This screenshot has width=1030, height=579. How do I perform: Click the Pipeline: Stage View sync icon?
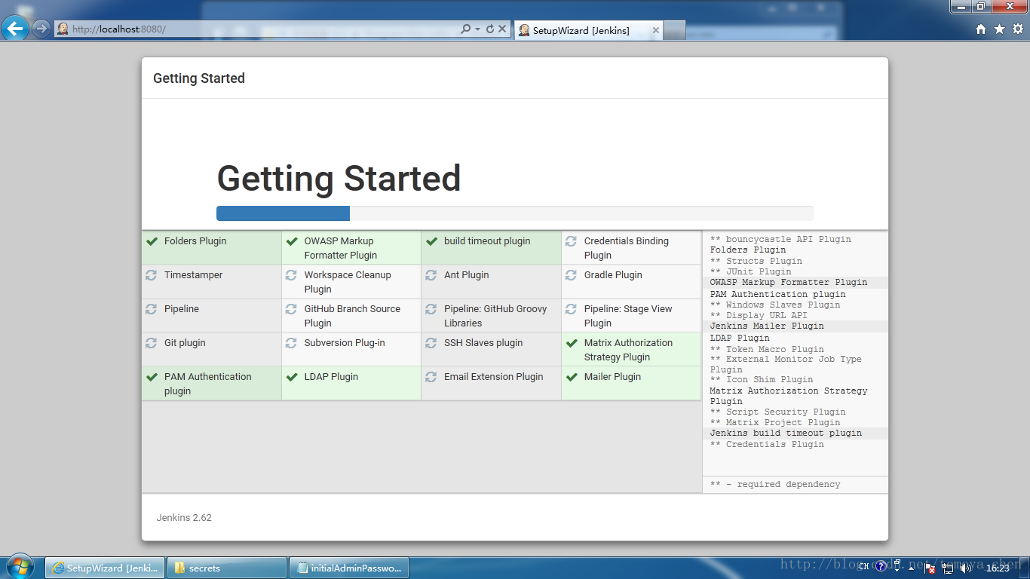coord(571,309)
